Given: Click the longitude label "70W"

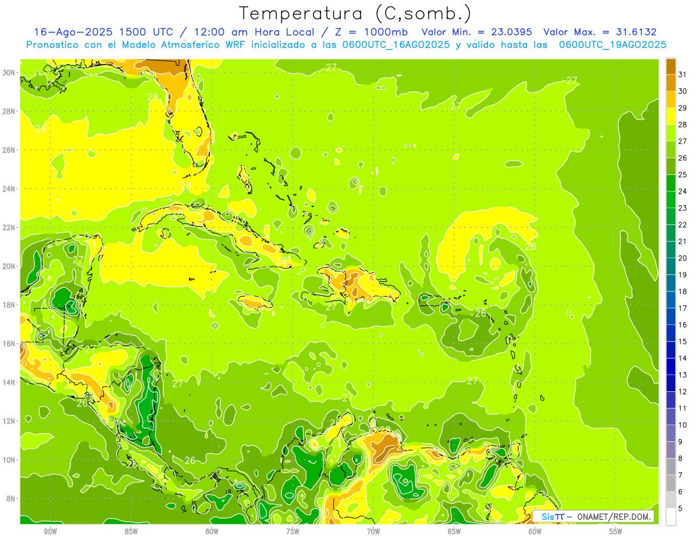Looking at the screenshot, I should coord(373,531).
